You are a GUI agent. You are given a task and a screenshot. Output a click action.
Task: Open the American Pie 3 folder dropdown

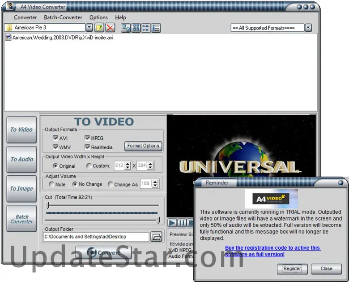click(89, 27)
